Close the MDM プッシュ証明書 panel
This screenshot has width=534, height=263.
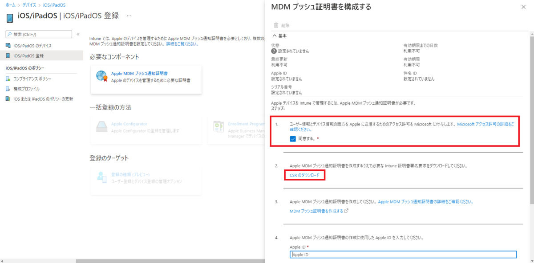(523, 7)
